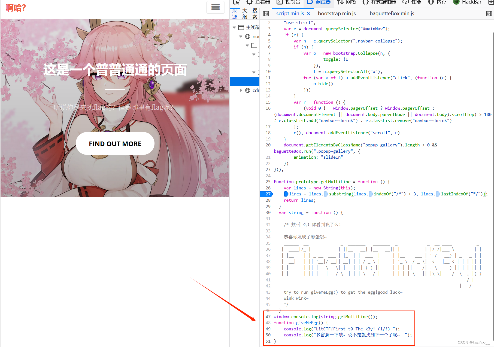Screen dimensions: 494x347
Task: Toggle a breakpoint on line 26
Action: [268, 188]
